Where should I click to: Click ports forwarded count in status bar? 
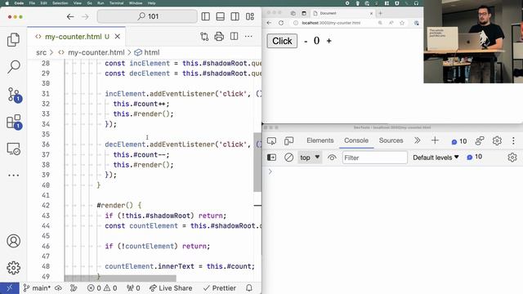click(x=133, y=288)
